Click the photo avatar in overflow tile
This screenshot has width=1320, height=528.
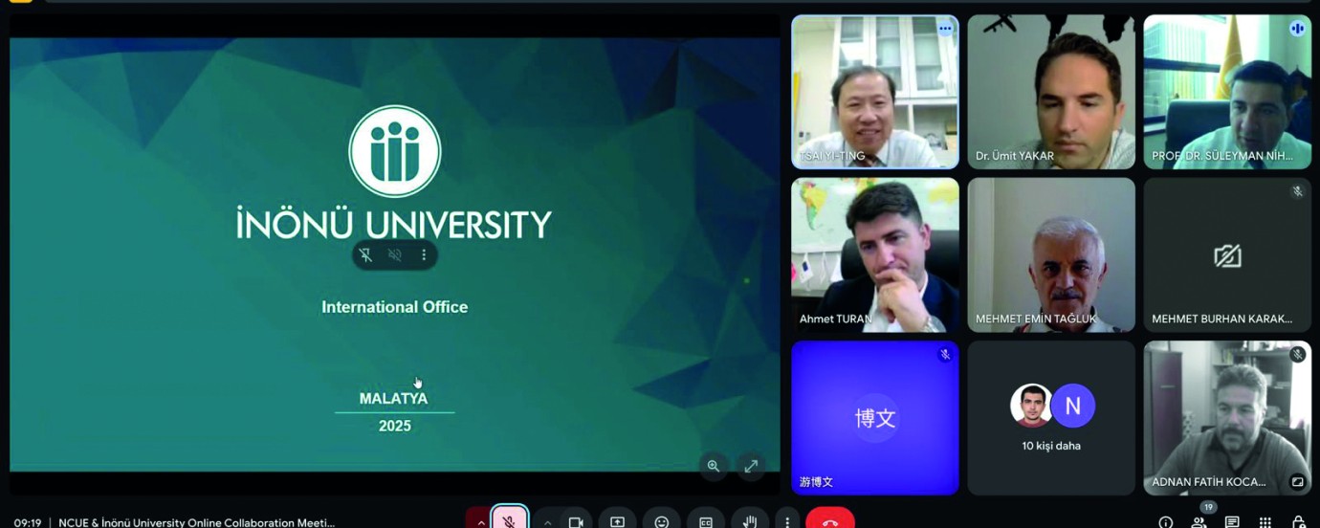click(1031, 406)
